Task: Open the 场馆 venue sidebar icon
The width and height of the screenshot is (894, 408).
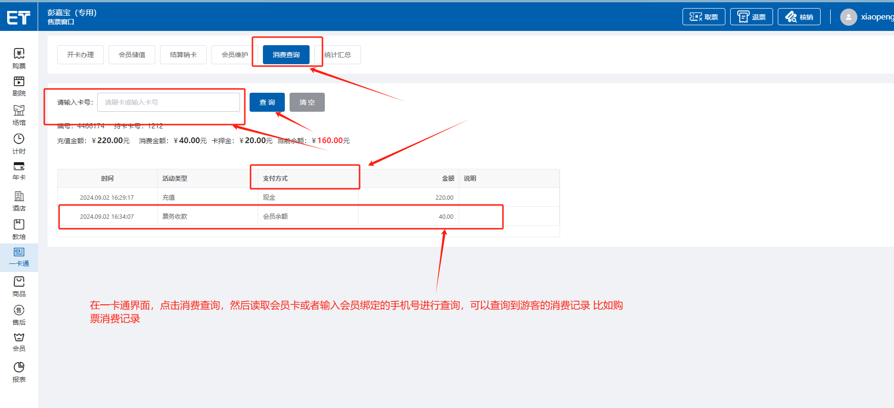Action: [19, 111]
